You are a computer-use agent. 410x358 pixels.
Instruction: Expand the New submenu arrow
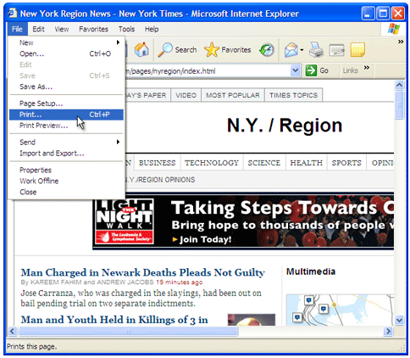point(118,42)
